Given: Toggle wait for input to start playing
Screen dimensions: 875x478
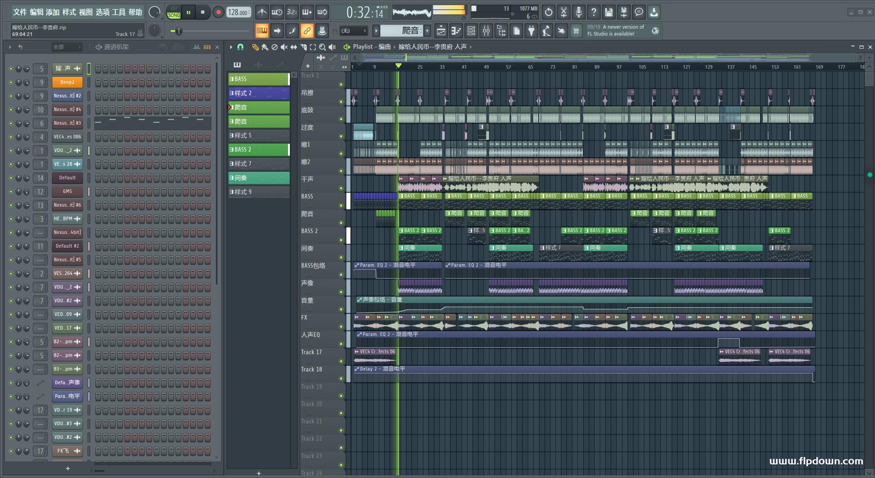Looking at the screenshot, I should 277,12.
